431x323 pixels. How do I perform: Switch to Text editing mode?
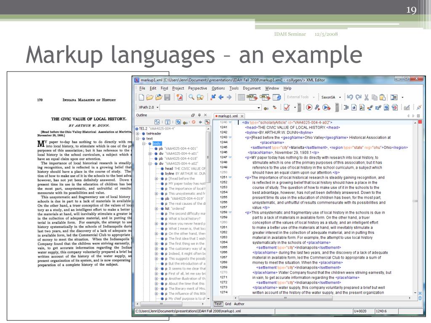tap(218, 304)
